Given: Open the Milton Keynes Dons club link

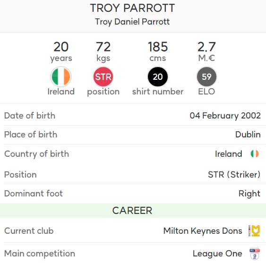Looking at the screenshot, I should [203, 231].
